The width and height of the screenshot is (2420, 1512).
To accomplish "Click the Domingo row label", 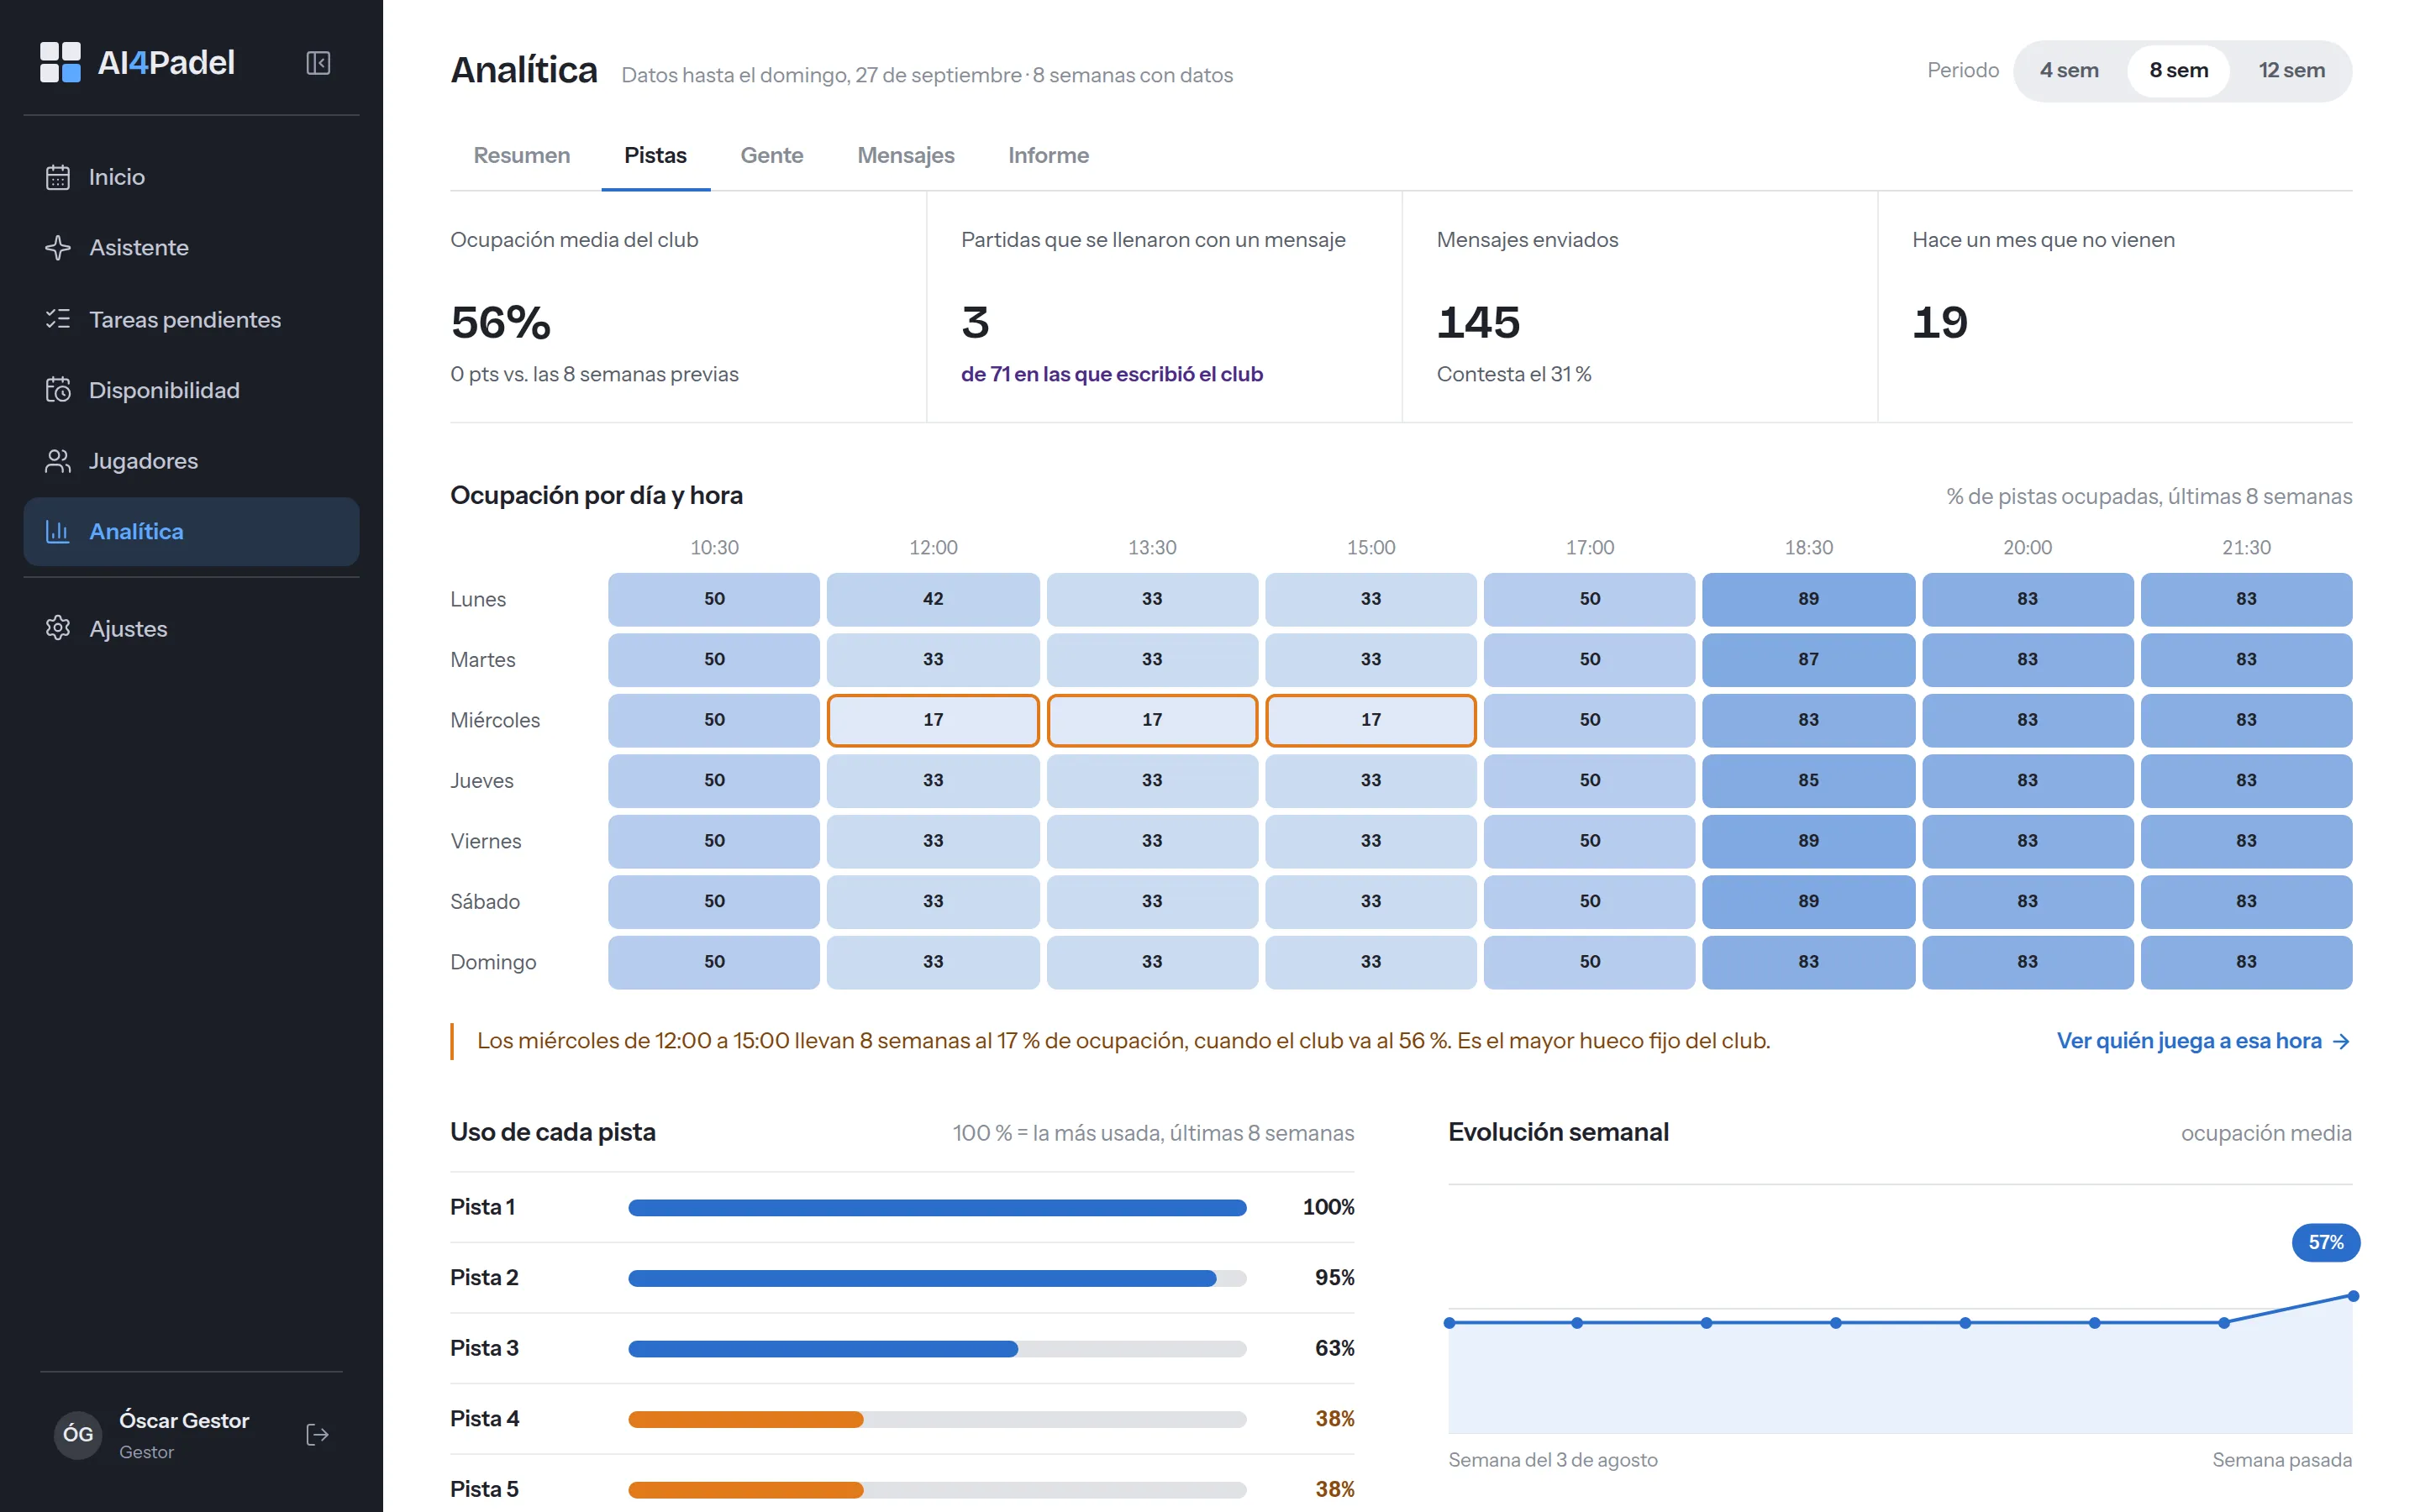I will pos(493,962).
